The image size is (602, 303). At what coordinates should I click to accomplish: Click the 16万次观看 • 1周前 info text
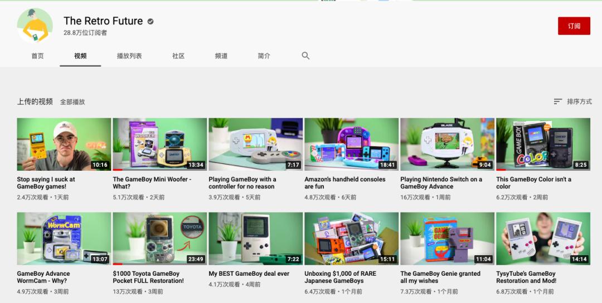pos(425,197)
